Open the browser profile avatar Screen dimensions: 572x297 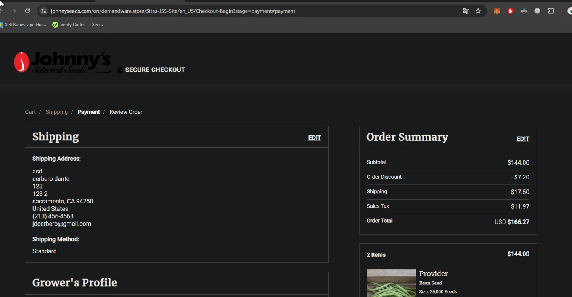pos(570,11)
